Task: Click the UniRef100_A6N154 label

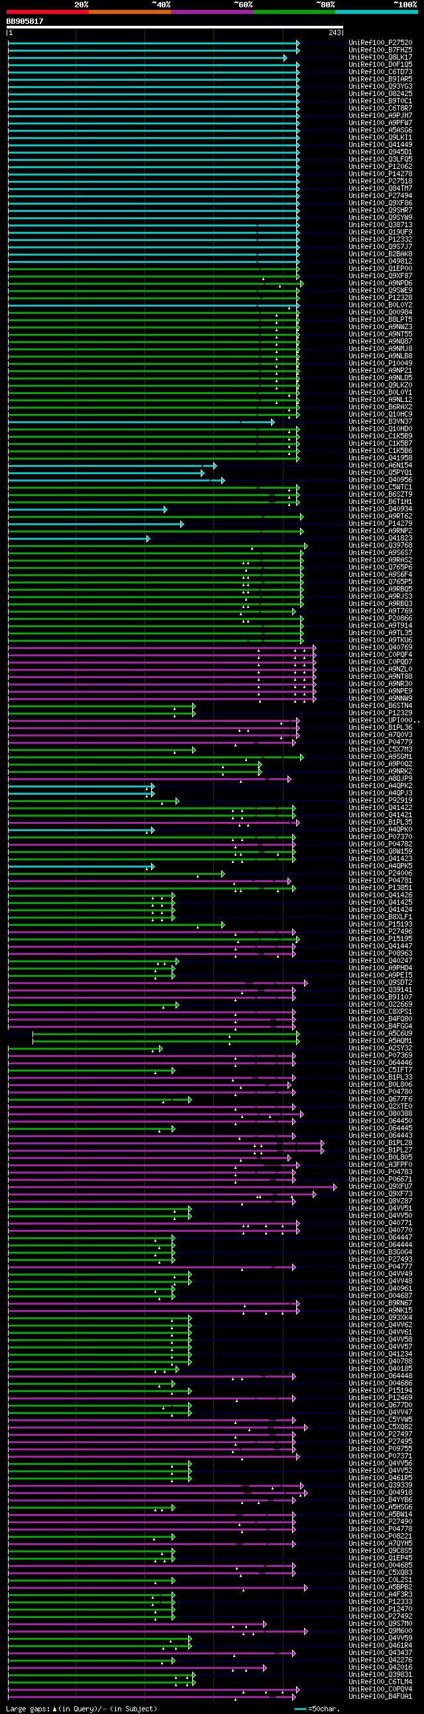Action: click(380, 466)
